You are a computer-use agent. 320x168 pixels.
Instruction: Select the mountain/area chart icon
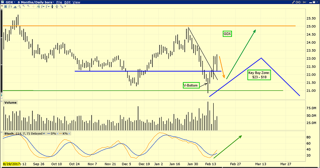tap(15, 7)
